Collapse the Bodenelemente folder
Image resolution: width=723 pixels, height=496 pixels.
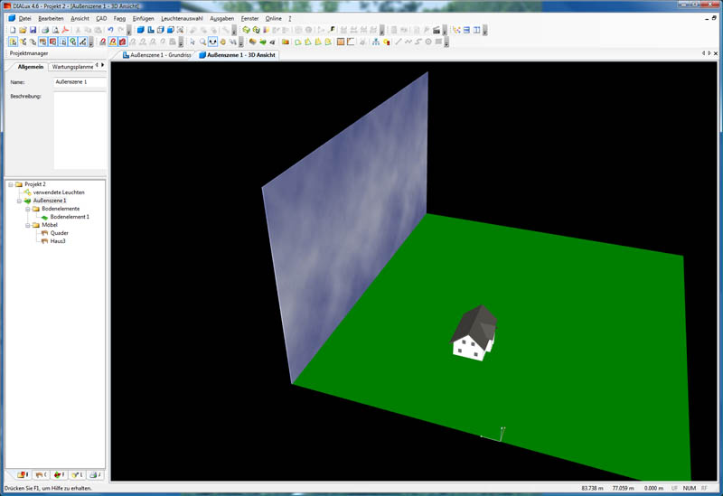(28, 209)
